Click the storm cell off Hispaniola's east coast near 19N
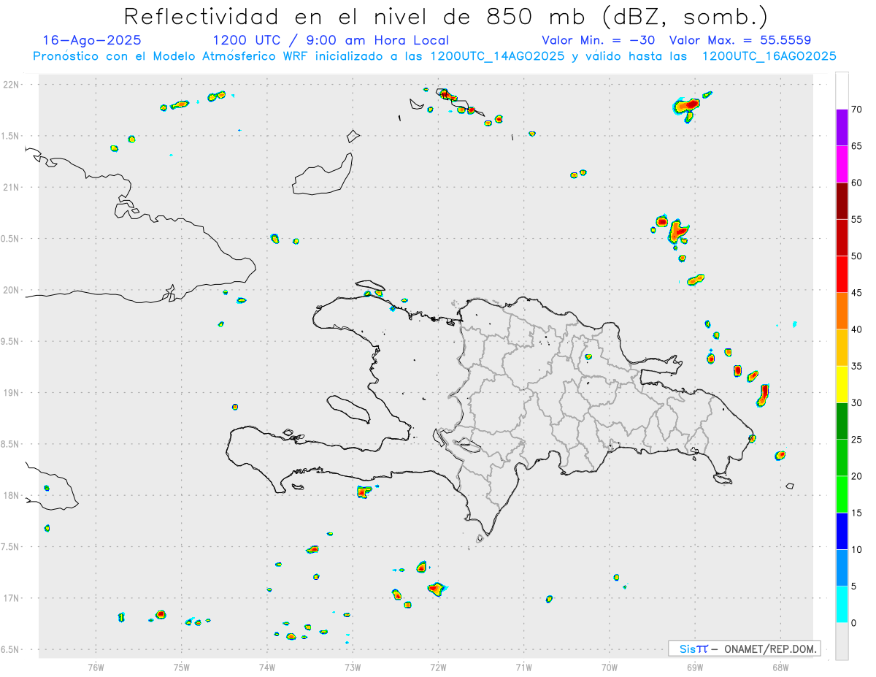Viewport: 876px width, 677px height. tap(763, 394)
